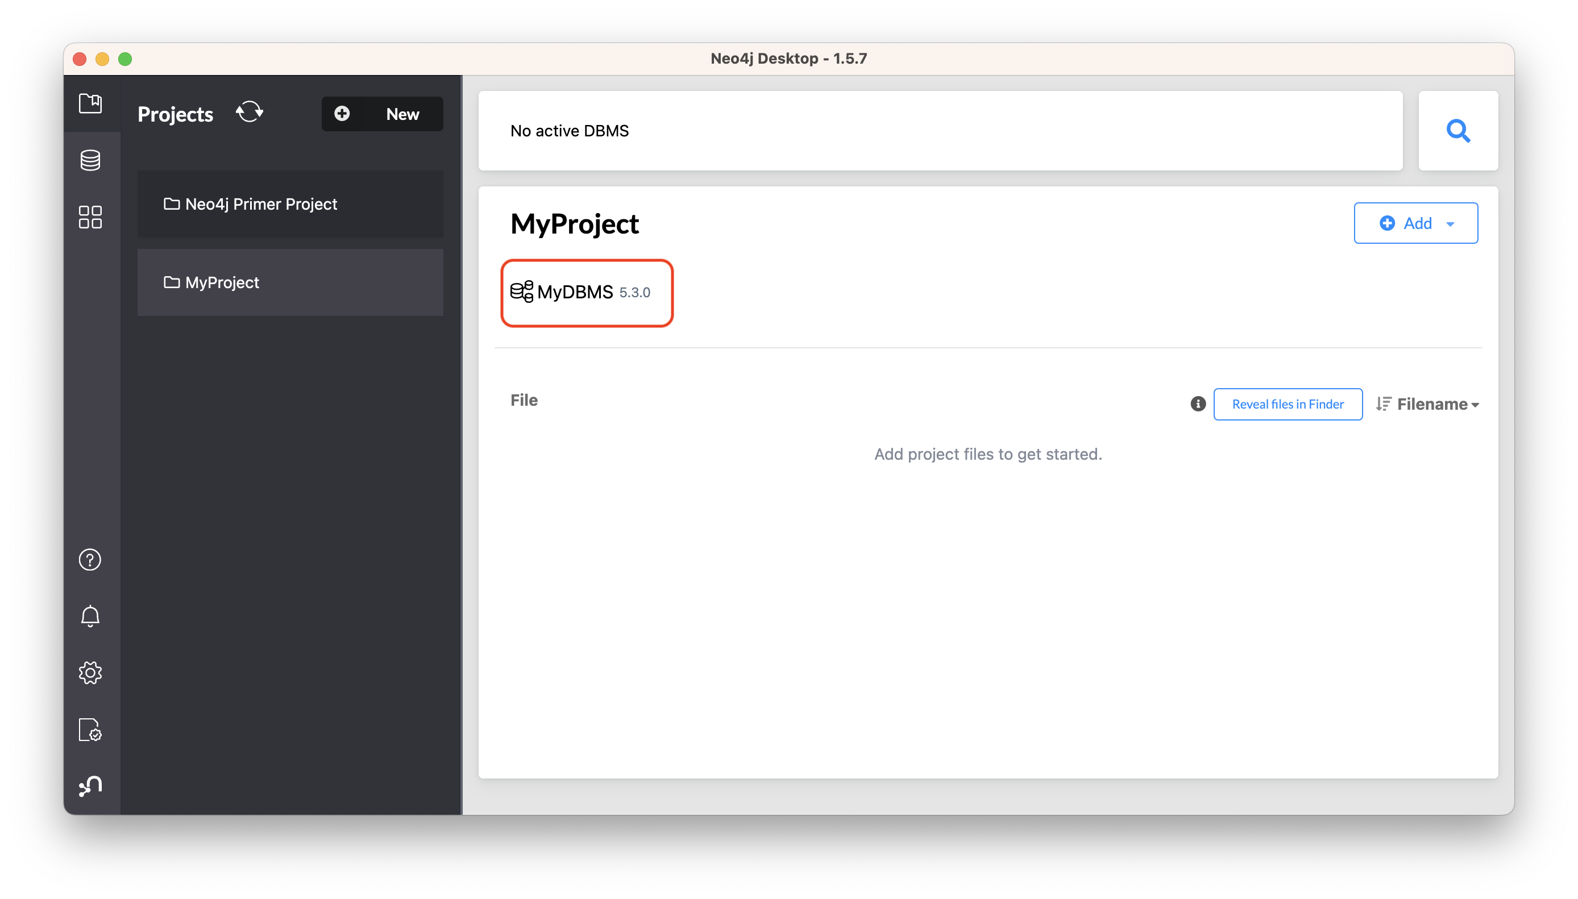Open the Settings gear icon
The image size is (1578, 899).
pos(90,672)
